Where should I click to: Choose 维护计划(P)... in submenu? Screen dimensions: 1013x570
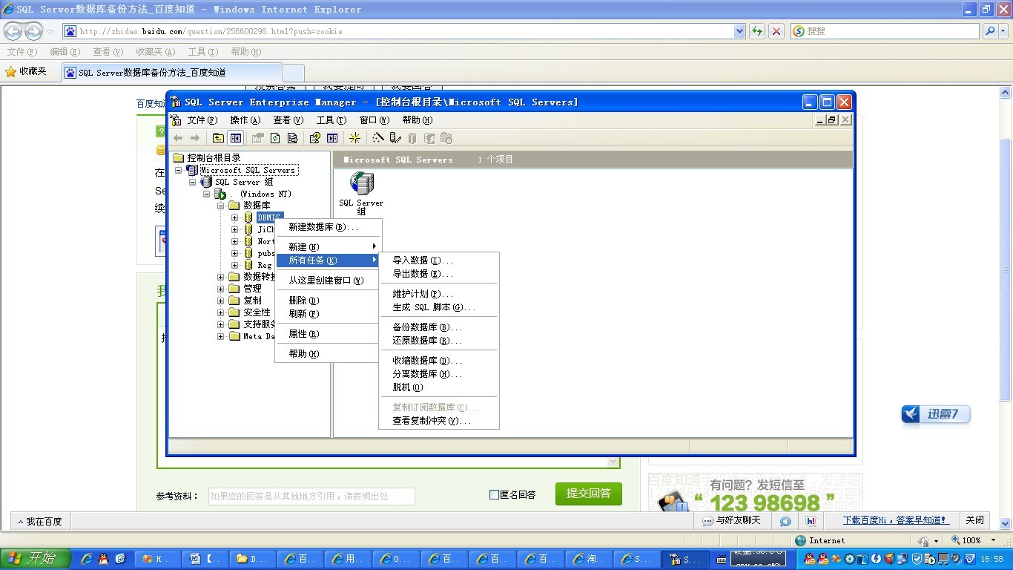440,294
